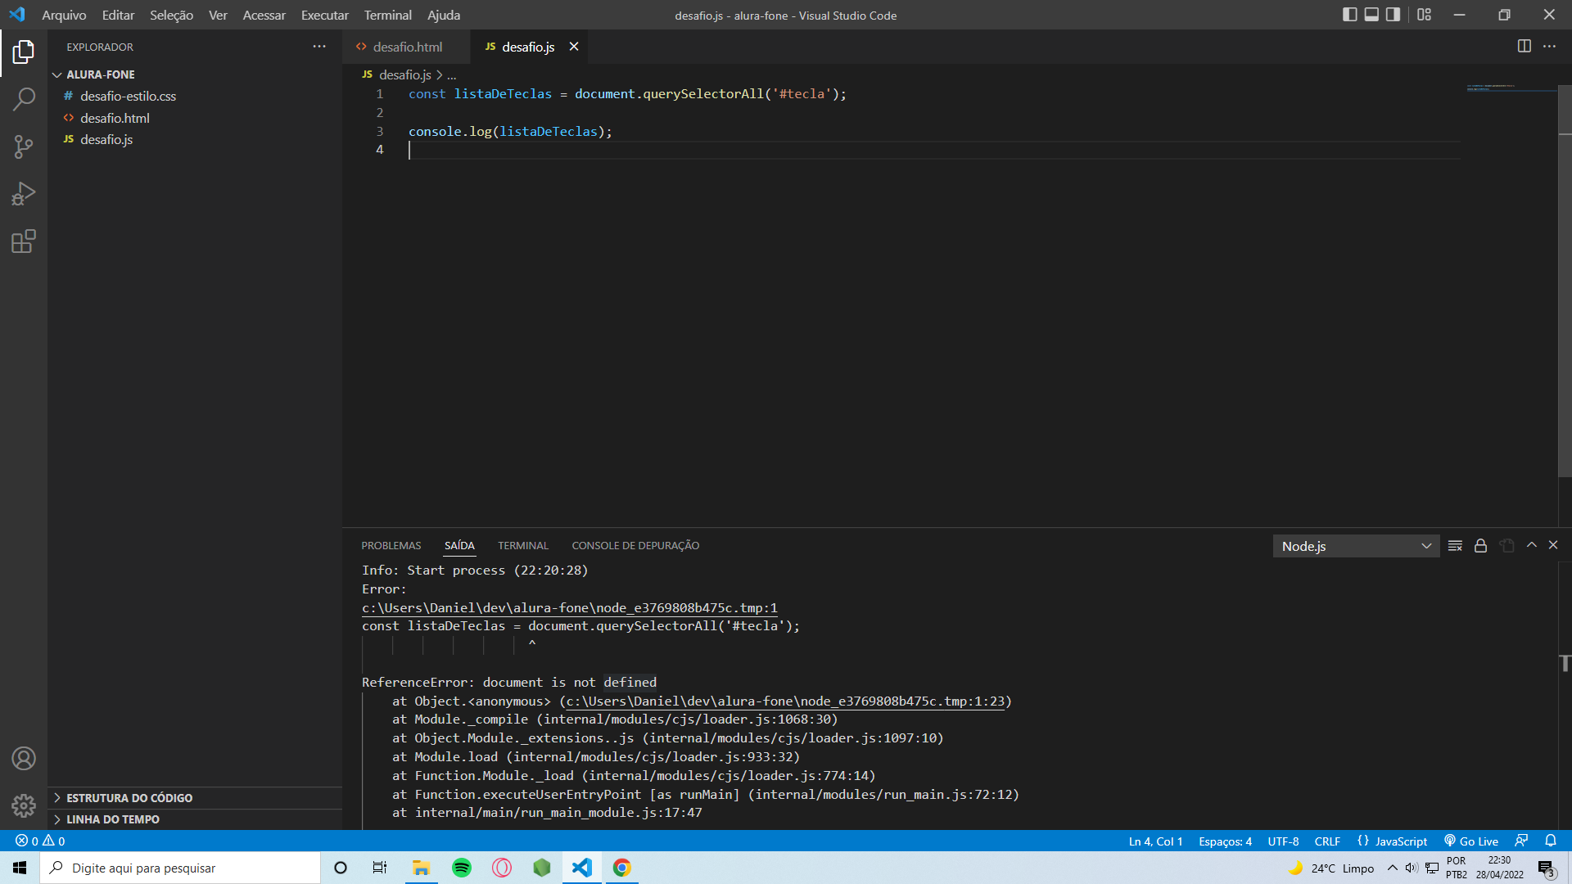Open the Editar menu
The height and width of the screenshot is (884, 1572).
(x=118, y=15)
